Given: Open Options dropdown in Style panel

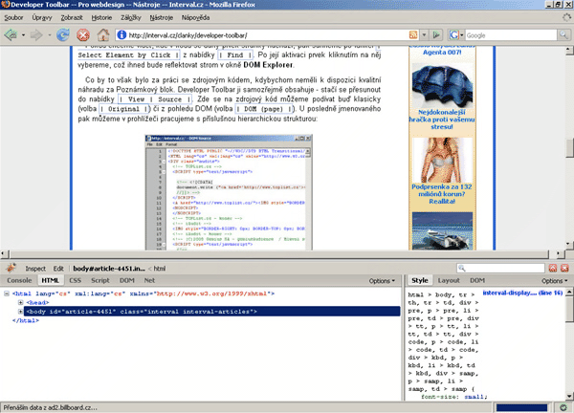Looking at the screenshot, I should click(x=555, y=280).
